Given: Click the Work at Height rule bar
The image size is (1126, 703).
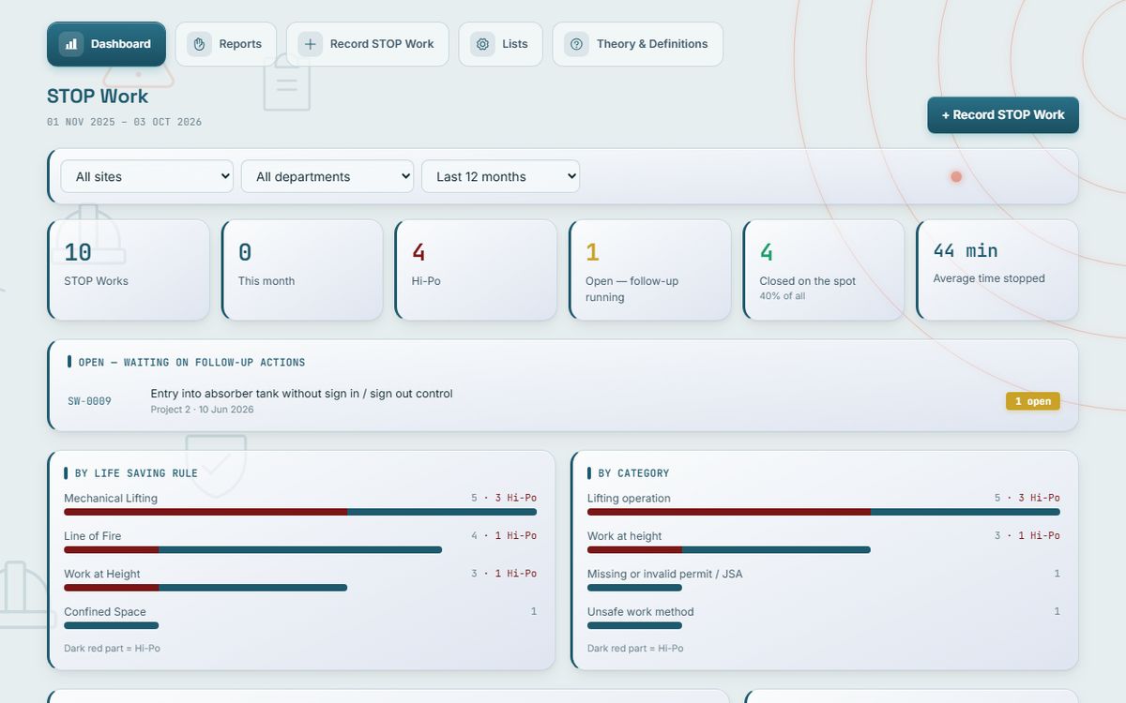Looking at the screenshot, I should (x=205, y=588).
